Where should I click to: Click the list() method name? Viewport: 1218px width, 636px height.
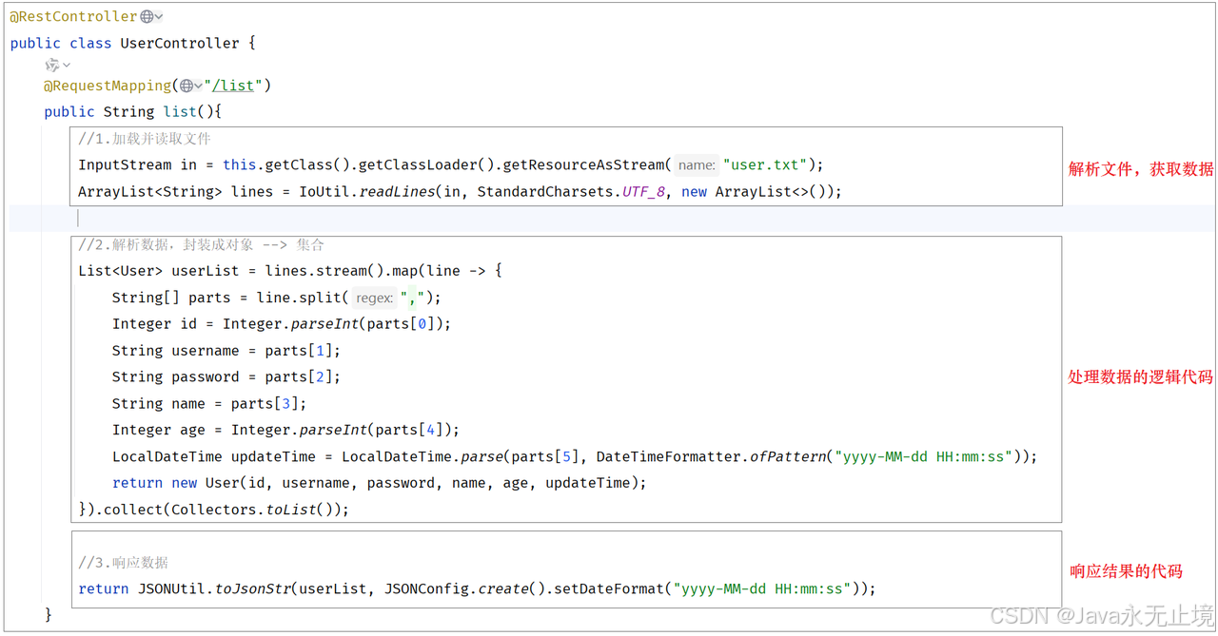coord(180,111)
